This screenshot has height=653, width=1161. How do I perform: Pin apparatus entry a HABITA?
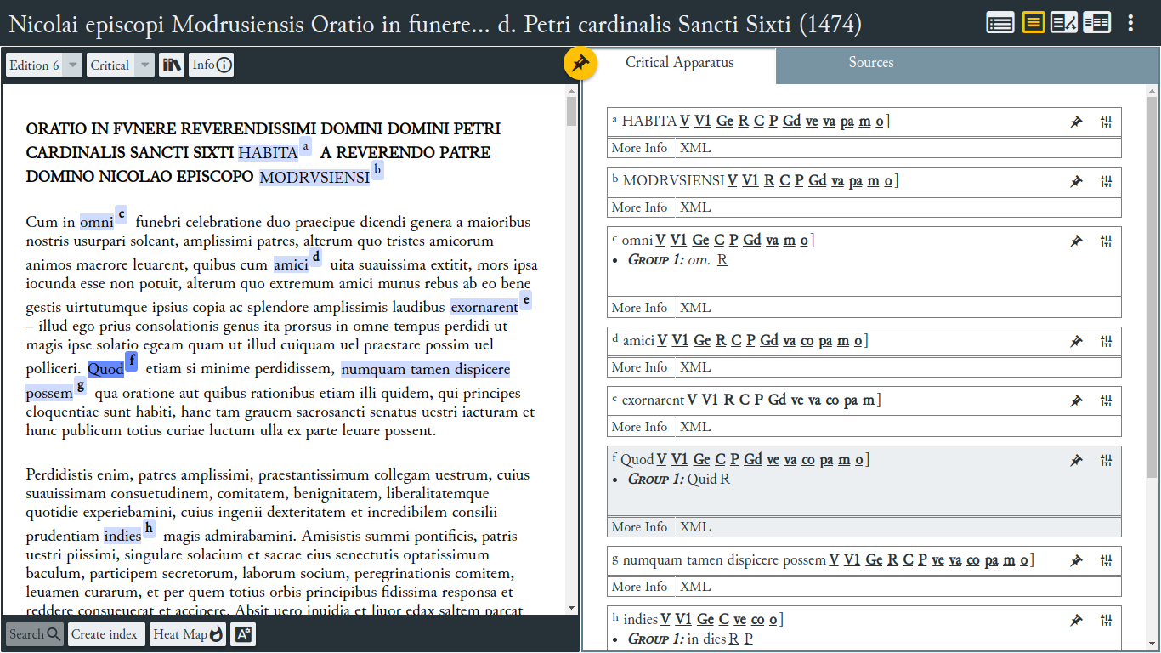pyautogui.click(x=1076, y=122)
